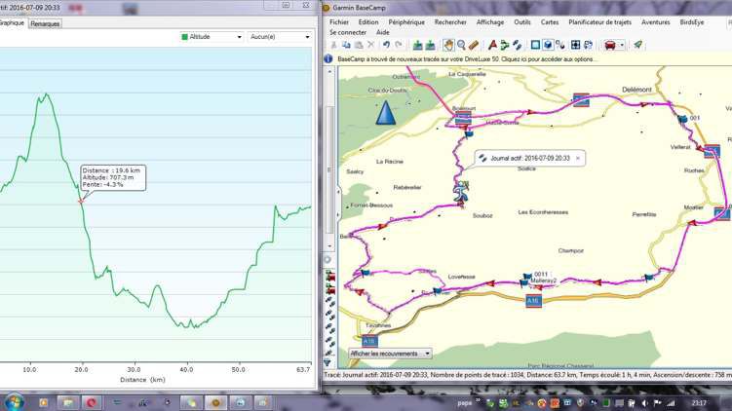Click the 0011 flag waypoint on map
The image size is (732, 411).
click(x=527, y=277)
